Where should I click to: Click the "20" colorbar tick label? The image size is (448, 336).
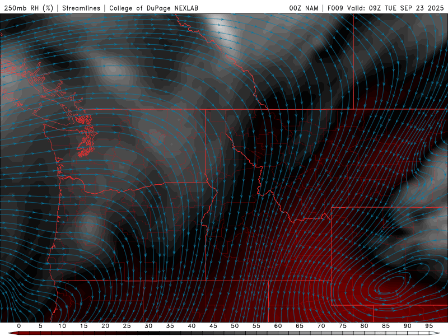point(105,326)
